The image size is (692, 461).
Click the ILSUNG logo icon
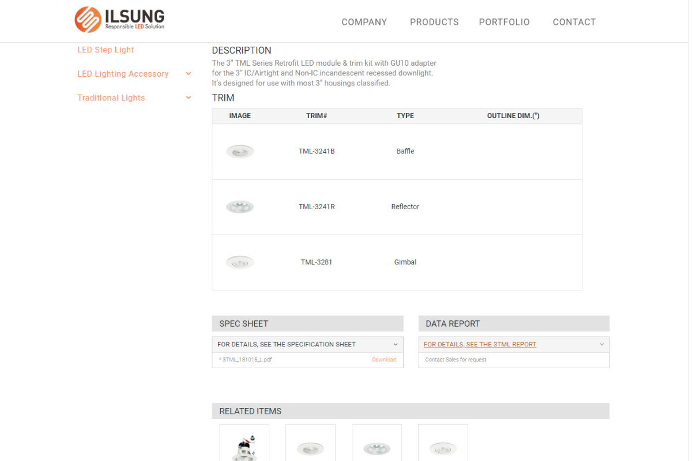pyautogui.click(x=88, y=20)
